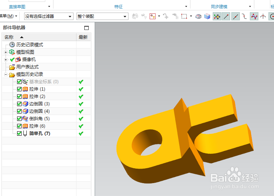
Task: Expand the 特征 group dropdown arrow
Action: pyautogui.click(x=186, y=6)
